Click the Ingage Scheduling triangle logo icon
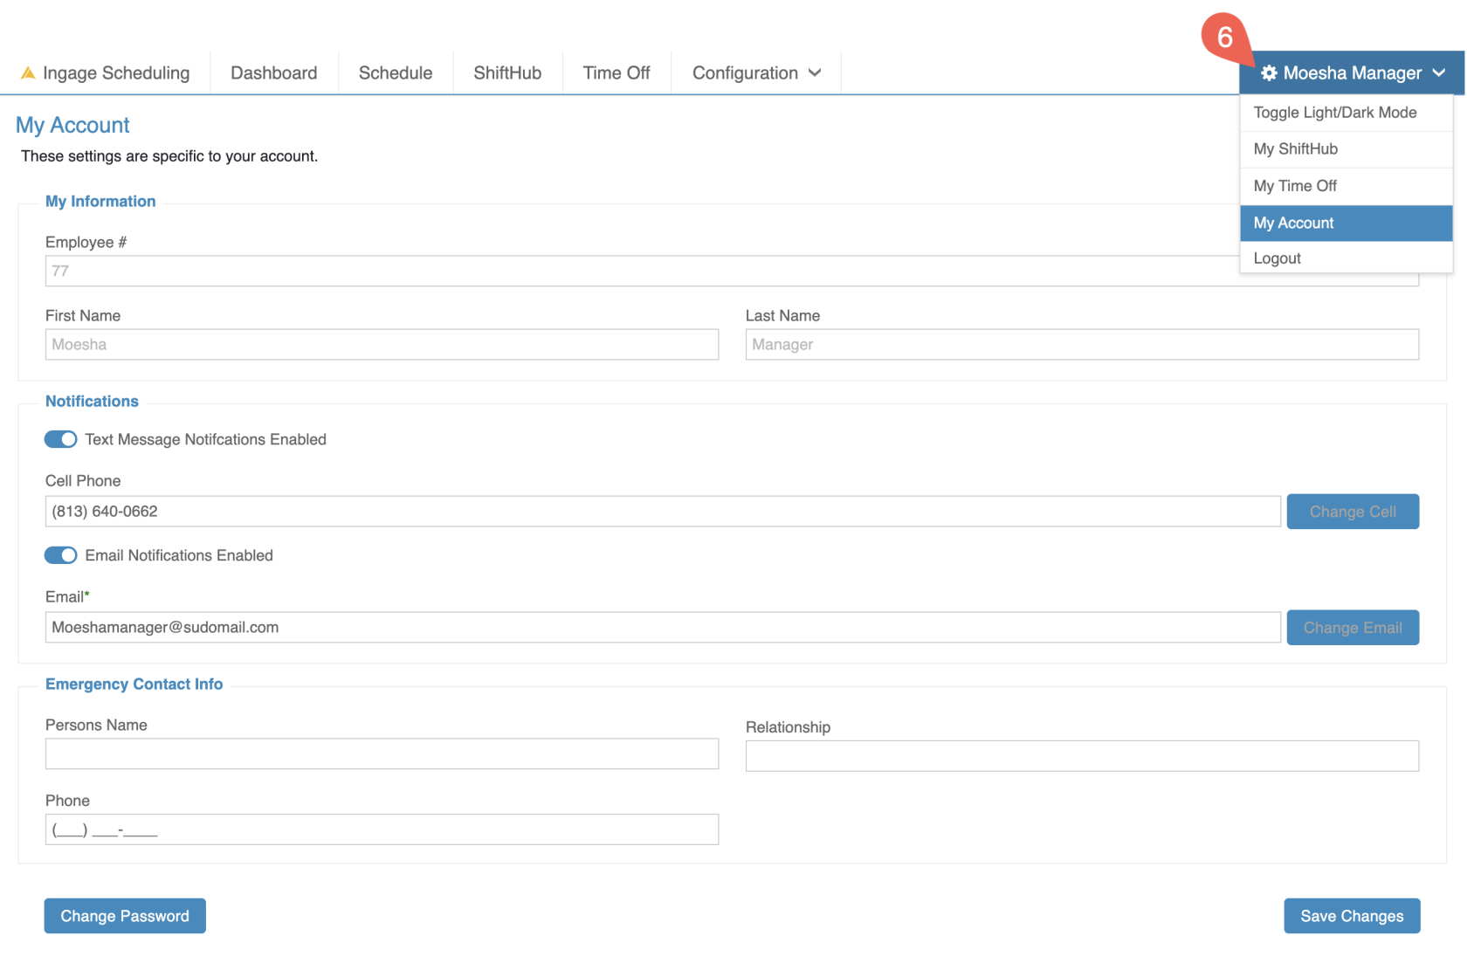 [28, 73]
